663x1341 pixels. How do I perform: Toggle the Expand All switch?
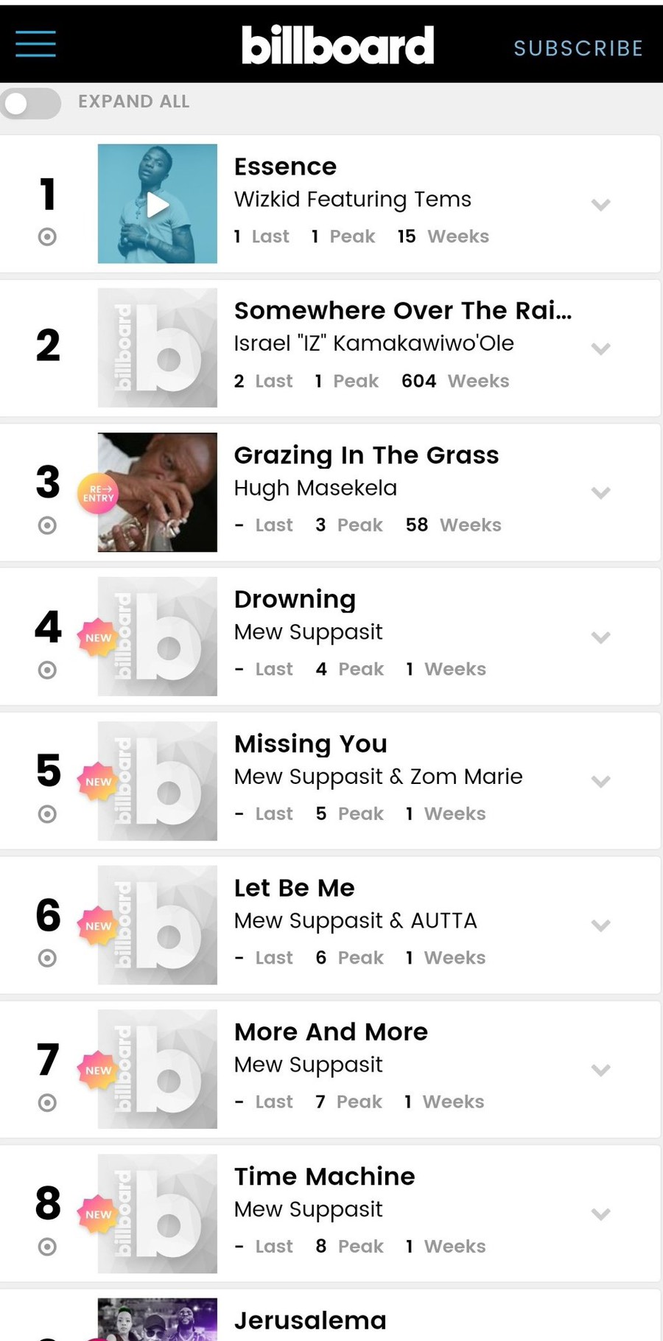(x=31, y=103)
